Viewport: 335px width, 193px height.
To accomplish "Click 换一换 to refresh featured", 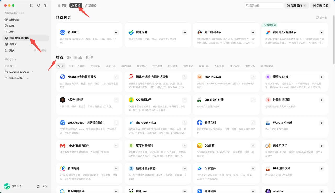I will pyautogui.click(x=322, y=17).
